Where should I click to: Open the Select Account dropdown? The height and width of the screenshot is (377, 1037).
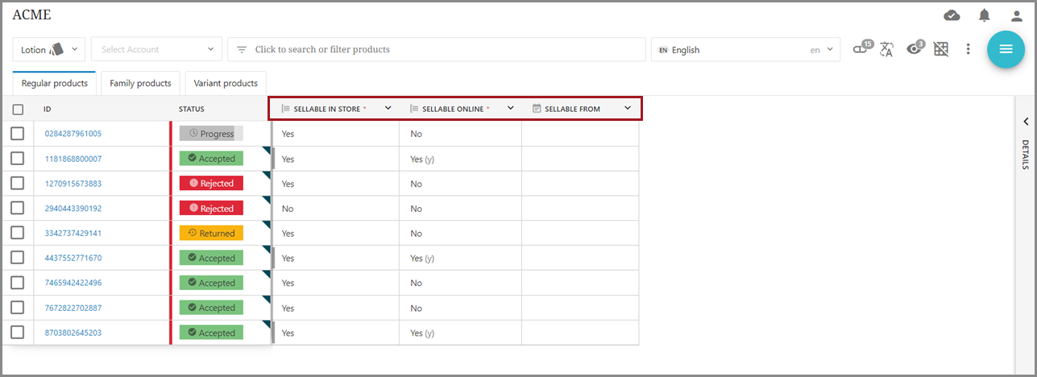tap(156, 50)
